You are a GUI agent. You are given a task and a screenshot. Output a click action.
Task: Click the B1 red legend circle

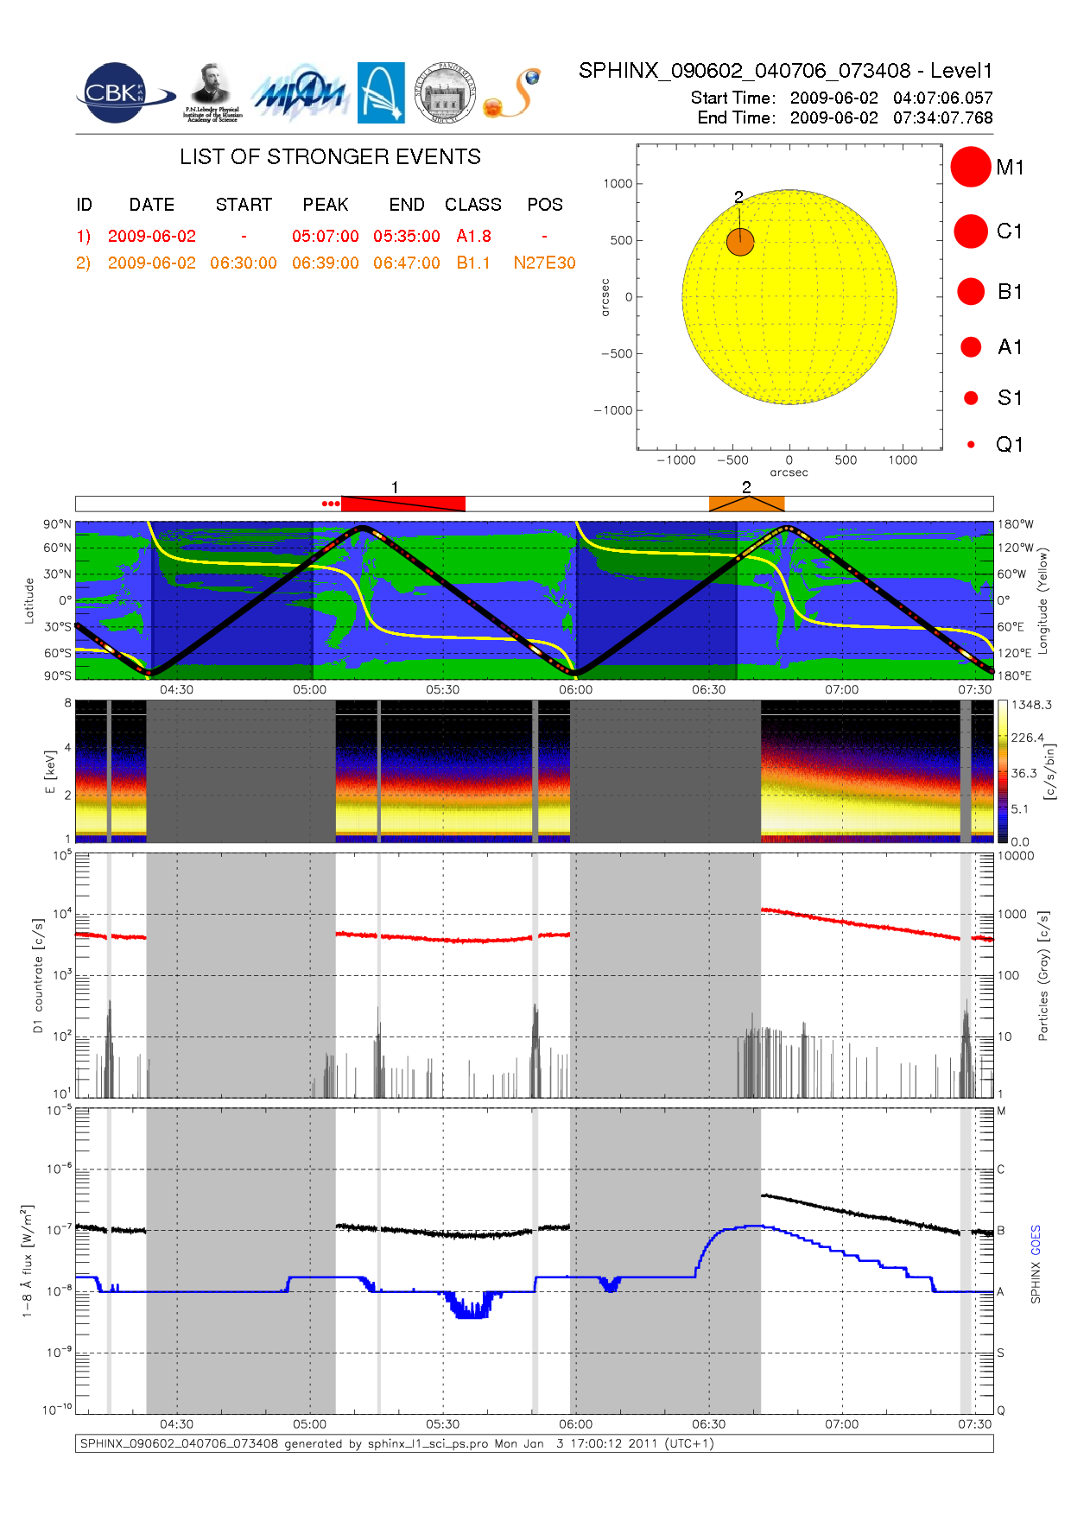click(971, 292)
